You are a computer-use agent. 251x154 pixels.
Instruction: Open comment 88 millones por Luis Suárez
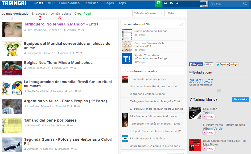click(x=147, y=139)
